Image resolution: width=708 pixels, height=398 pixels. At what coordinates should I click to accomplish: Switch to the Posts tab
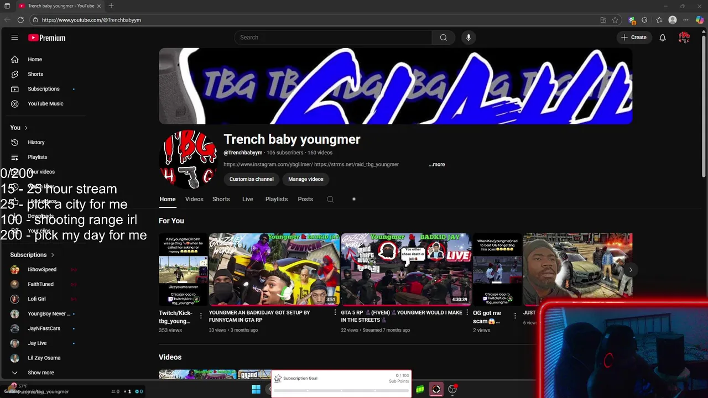coord(305,199)
